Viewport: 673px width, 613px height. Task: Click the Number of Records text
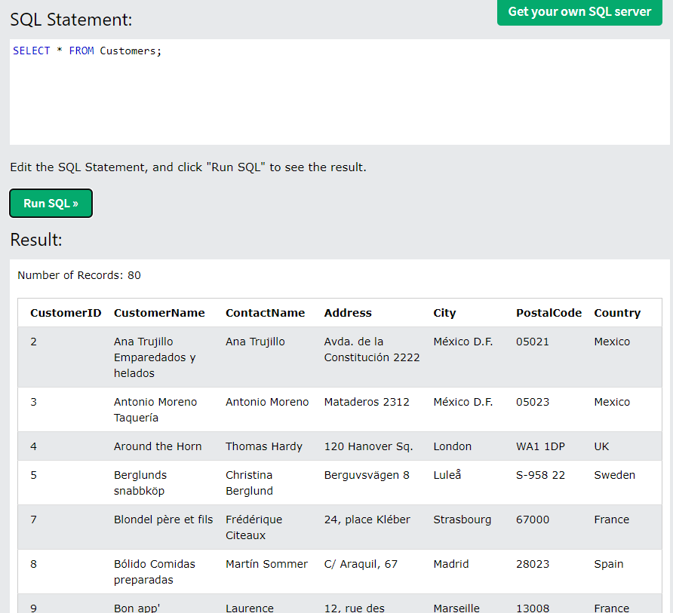click(79, 275)
